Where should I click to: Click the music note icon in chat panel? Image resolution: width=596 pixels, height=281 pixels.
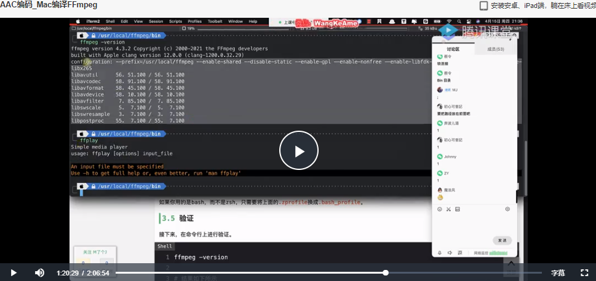(x=460, y=253)
